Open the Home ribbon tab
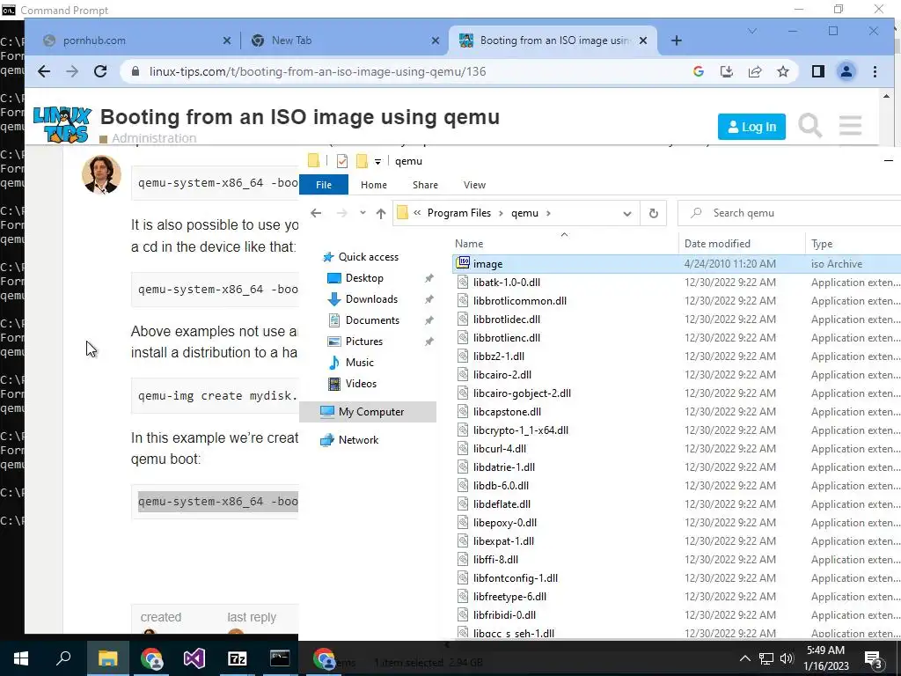This screenshot has height=676, width=901. click(x=373, y=185)
